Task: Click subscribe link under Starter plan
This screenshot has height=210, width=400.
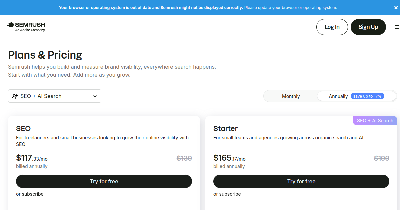Action: (230, 194)
